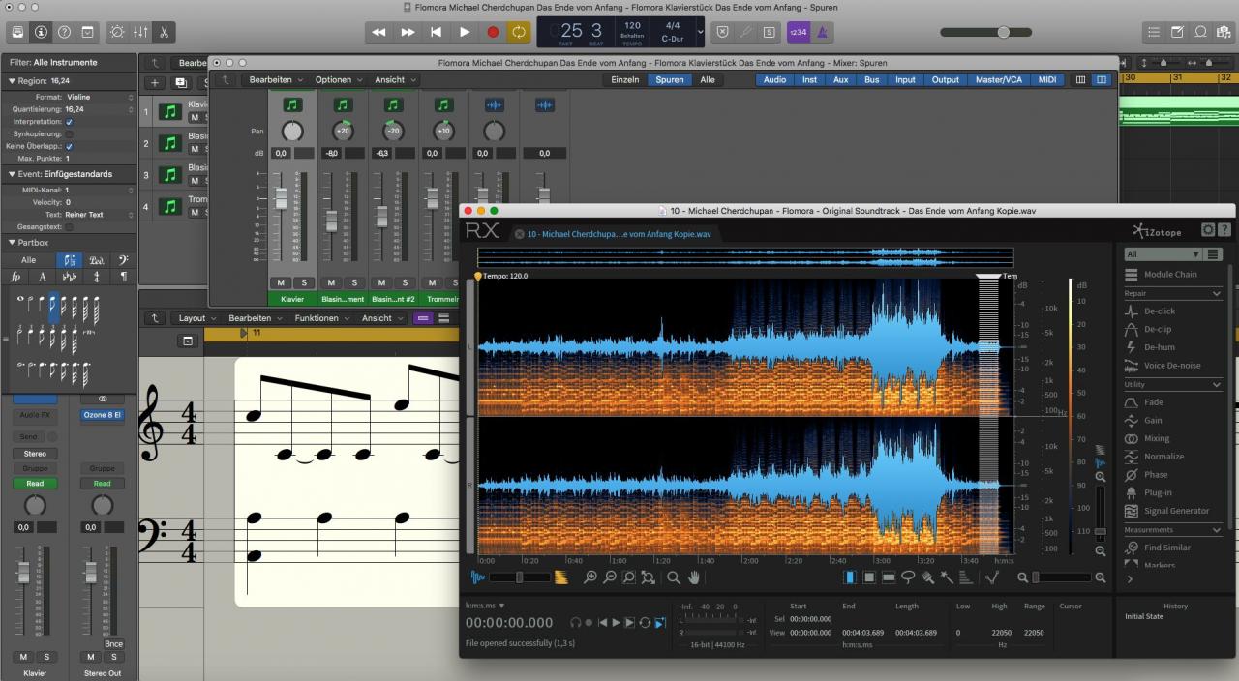The width and height of the screenshot is (1239, 681).
Task: Mute the Klavier channel in Mixer
Action: pyautogui.click(x=281, y=282)
